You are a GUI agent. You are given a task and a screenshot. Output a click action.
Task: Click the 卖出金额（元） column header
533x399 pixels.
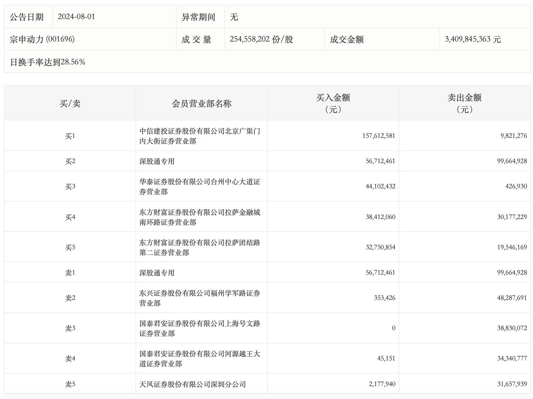pyautogui.click(x=464, y=103)
